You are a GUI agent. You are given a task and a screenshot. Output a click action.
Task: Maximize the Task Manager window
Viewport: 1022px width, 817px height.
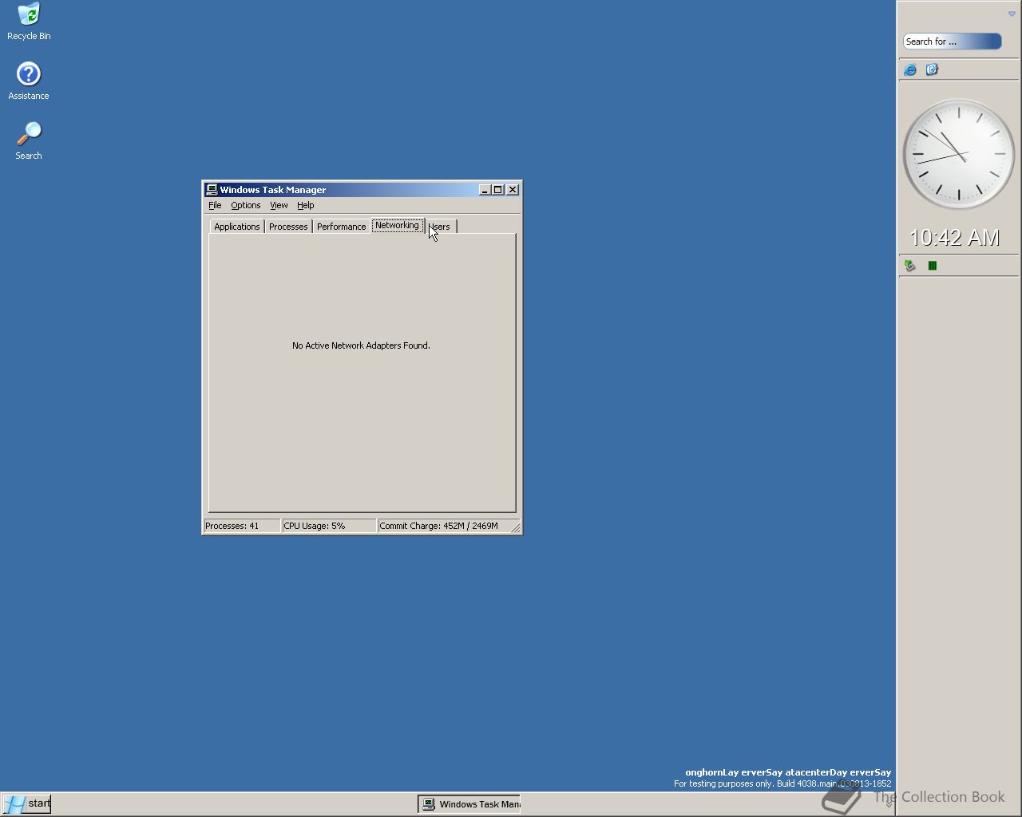coord(497,189)
